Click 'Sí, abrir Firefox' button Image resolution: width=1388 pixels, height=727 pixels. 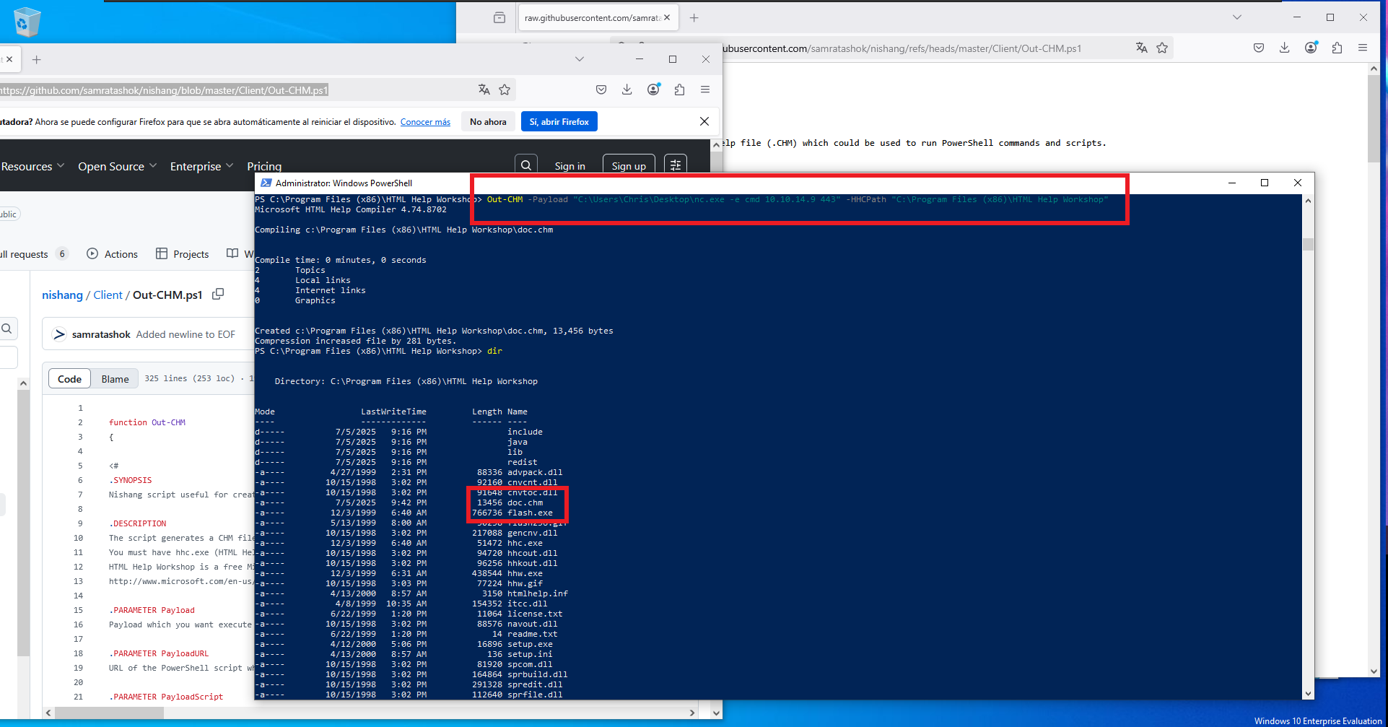pyautogui.click(x=559, y=122)
